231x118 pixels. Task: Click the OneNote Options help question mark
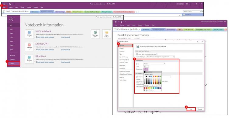click(197, 42)
